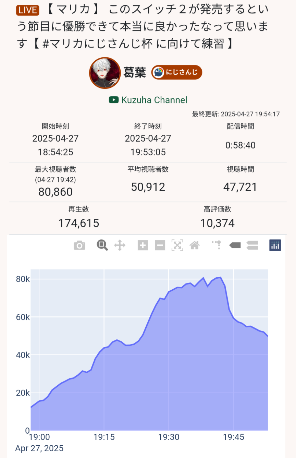Image resolution: width=296 pixels, height=458 pixels.
Task: Click the Autoscale icon in chart toolbar
Action: [177, 245]
